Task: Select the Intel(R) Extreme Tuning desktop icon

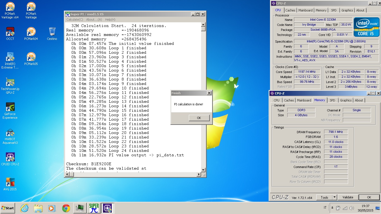Action: (10, 60)
